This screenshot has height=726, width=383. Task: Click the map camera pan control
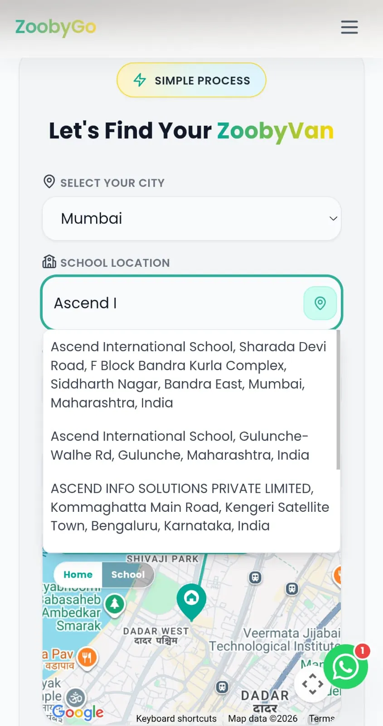[312, 684]
